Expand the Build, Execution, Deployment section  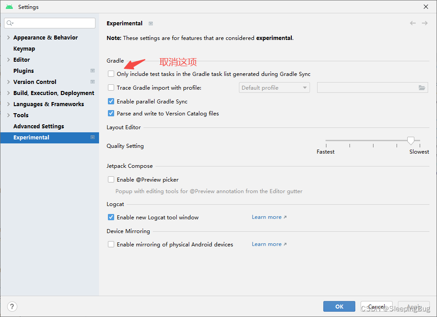[x=8, y=93]
